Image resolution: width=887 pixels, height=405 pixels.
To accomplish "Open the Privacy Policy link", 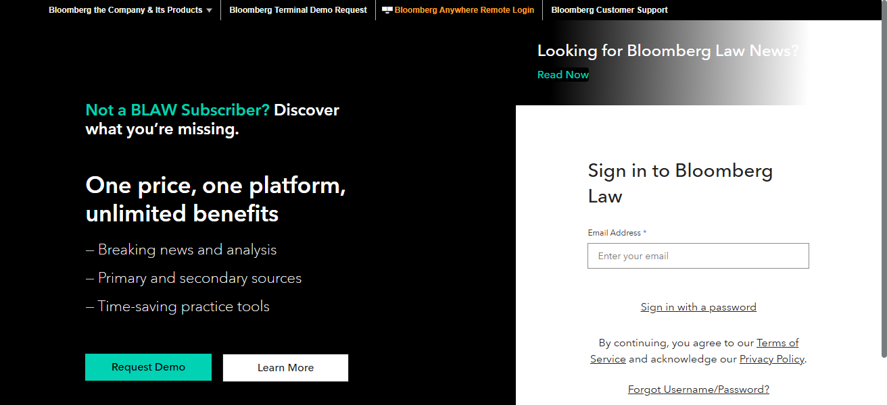I will click(x=771, y=359).
